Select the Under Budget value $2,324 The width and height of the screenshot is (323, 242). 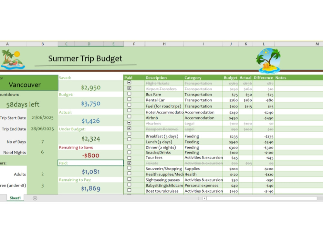pyautogui.click(x=91, y=138)
